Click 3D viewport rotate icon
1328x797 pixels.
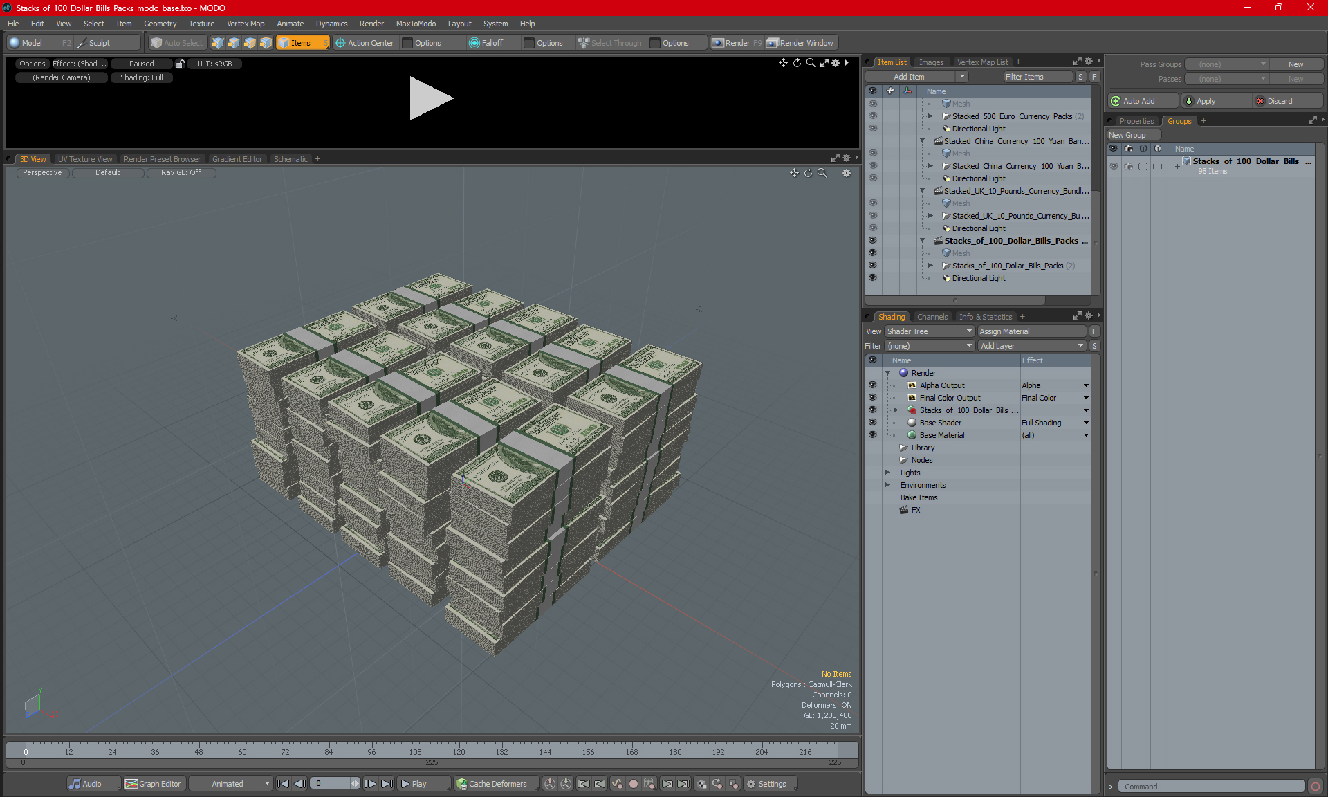(808, 173)
